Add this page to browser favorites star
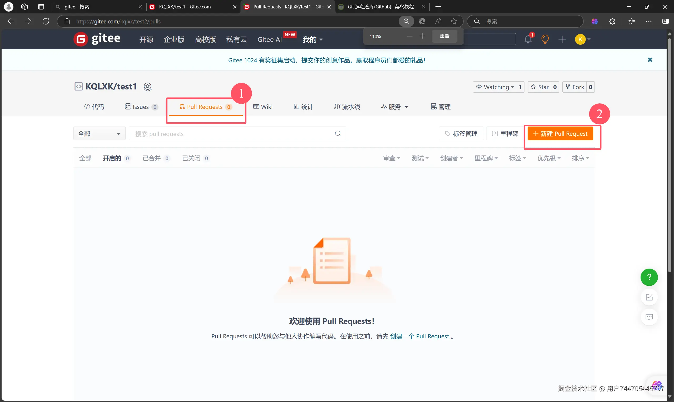 tap(454, 21)
